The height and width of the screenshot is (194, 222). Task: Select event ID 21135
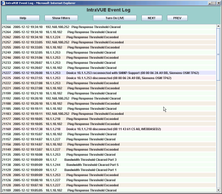6,155
